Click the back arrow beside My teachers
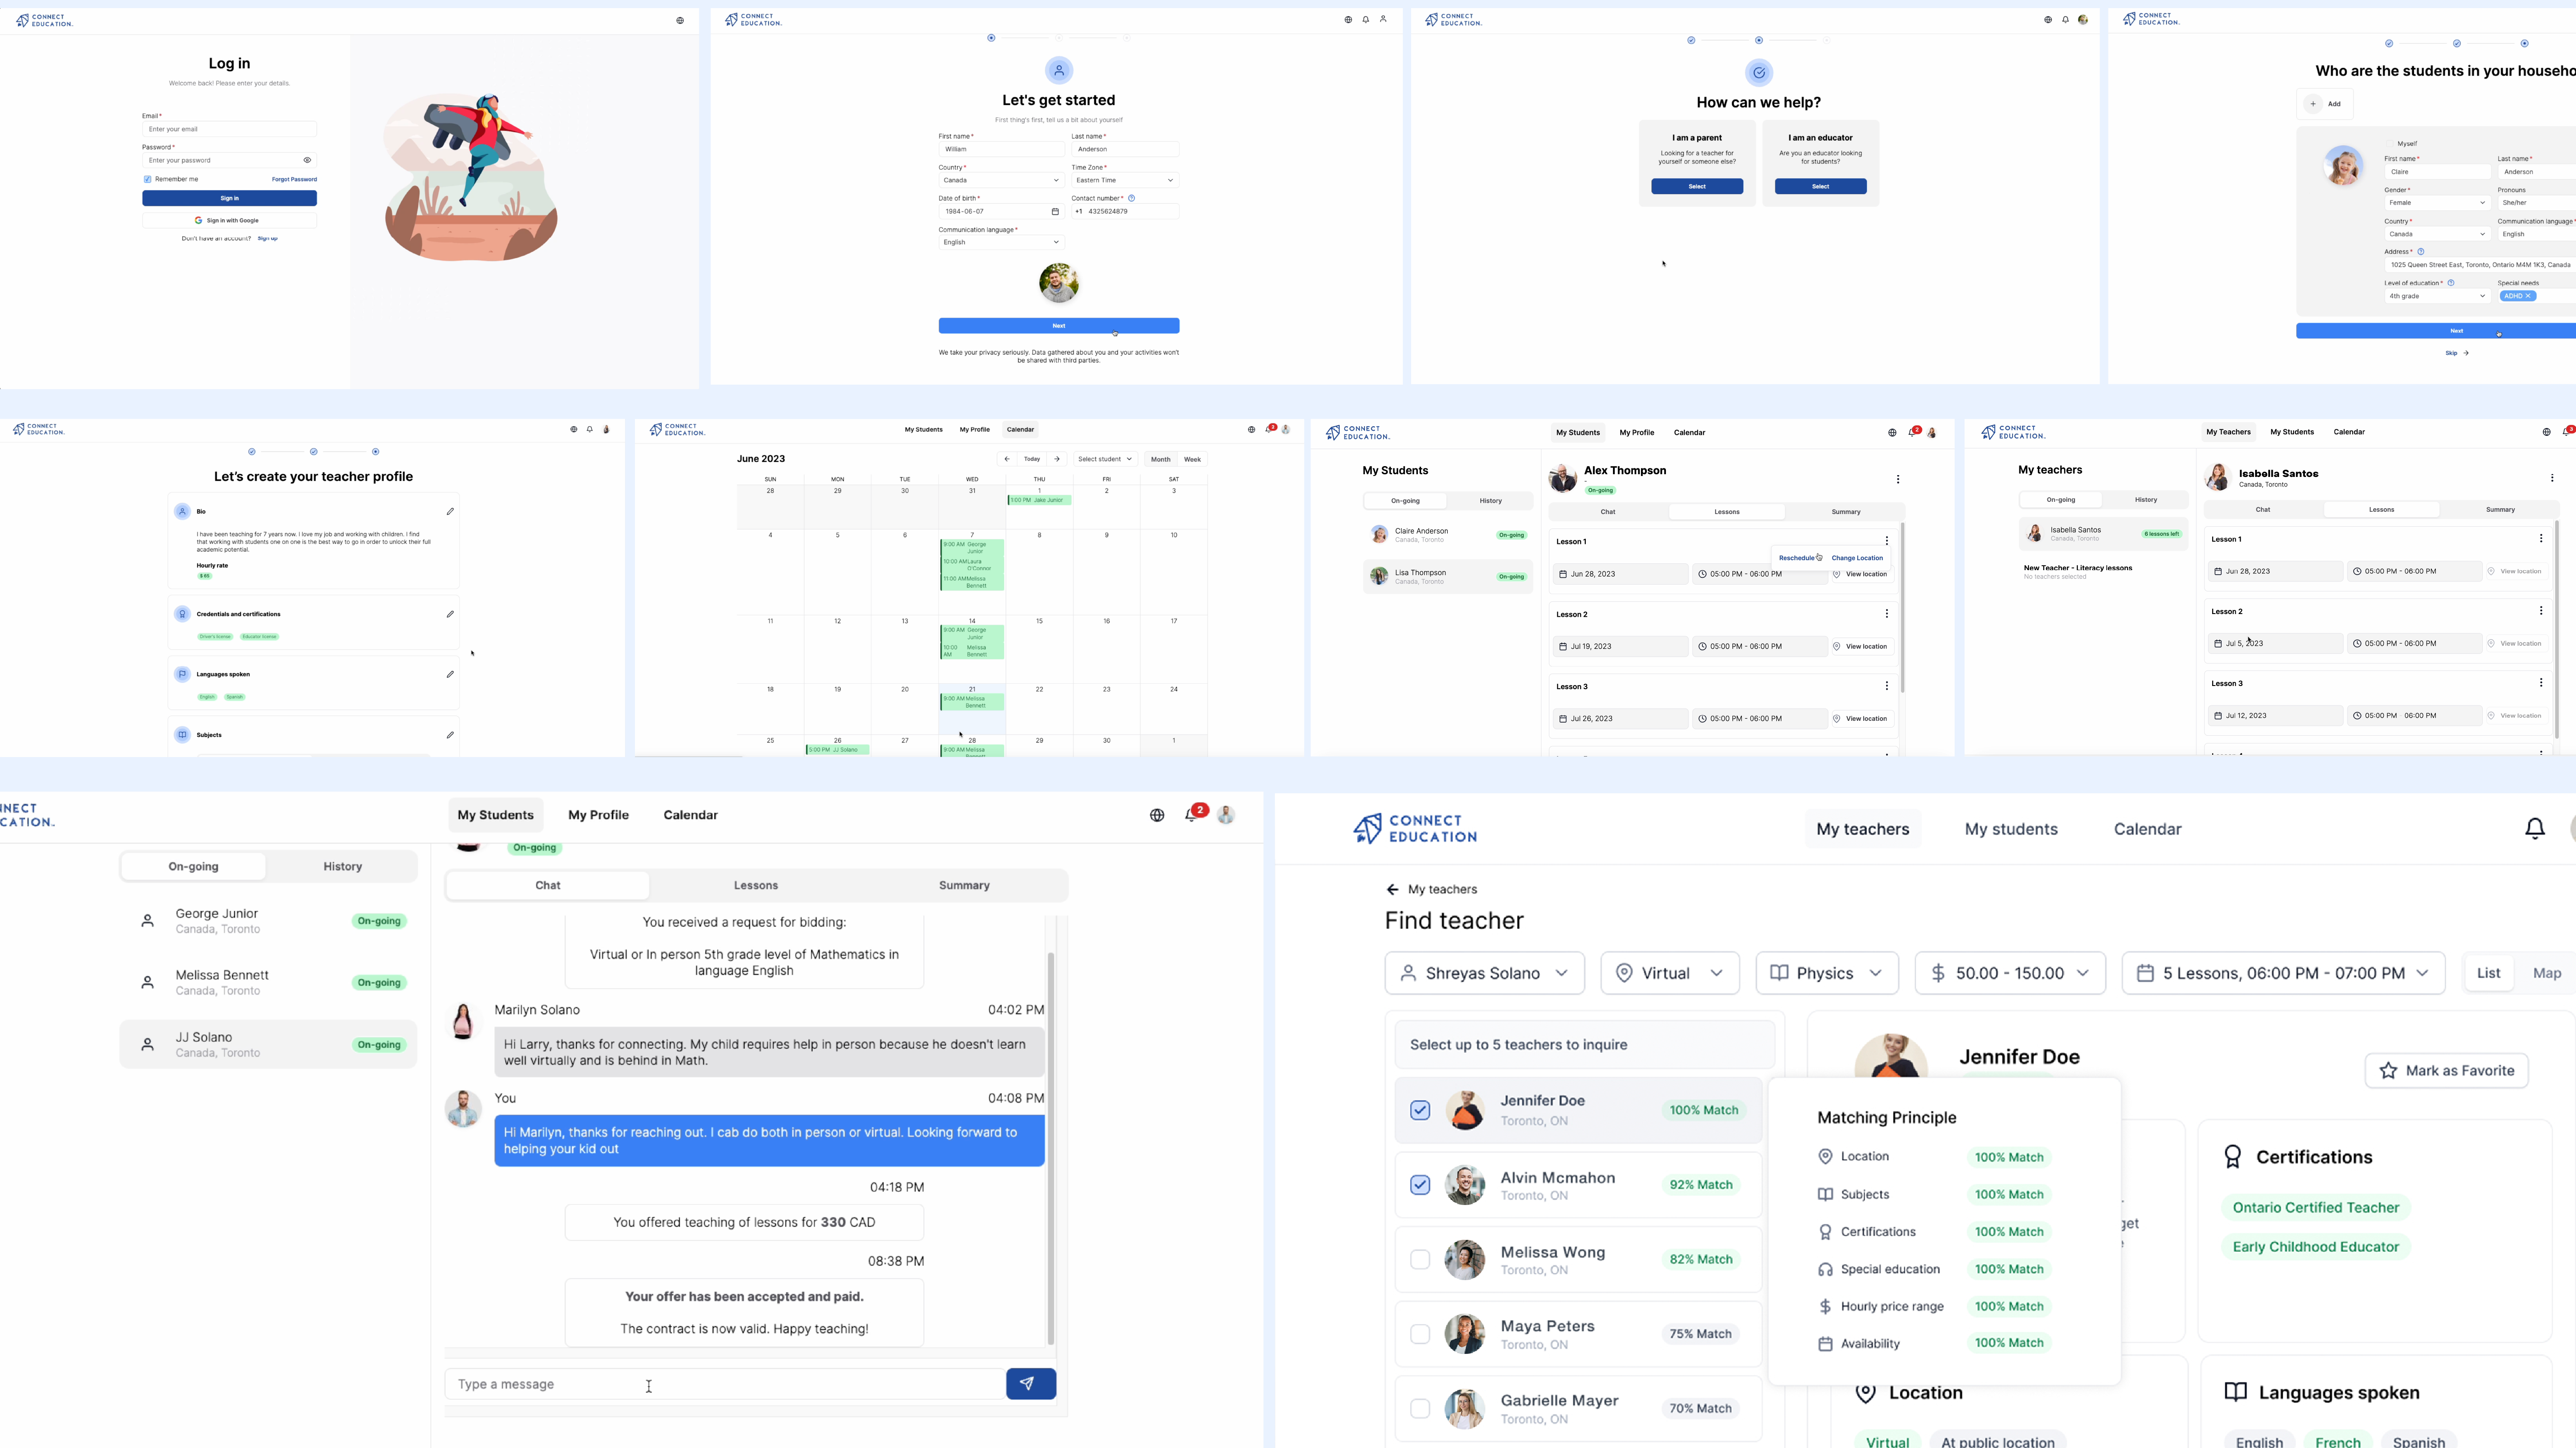This screenshot has width=2576, height=1448. point(1392,889)
